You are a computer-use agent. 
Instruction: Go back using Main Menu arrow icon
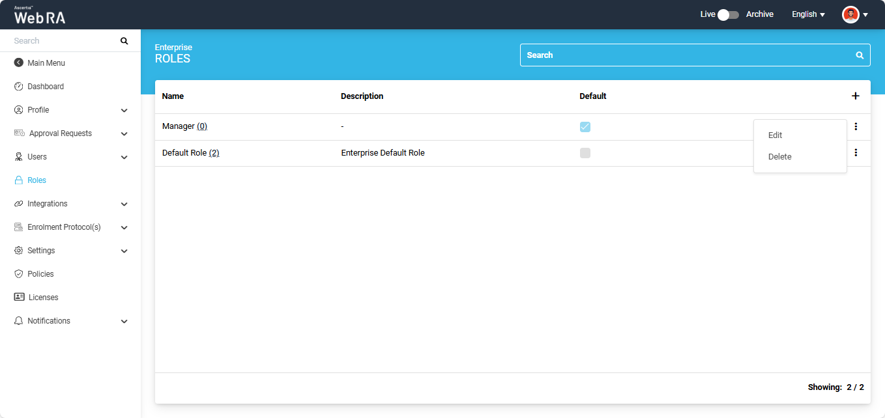pyautogui.click(x=19, y=63)
